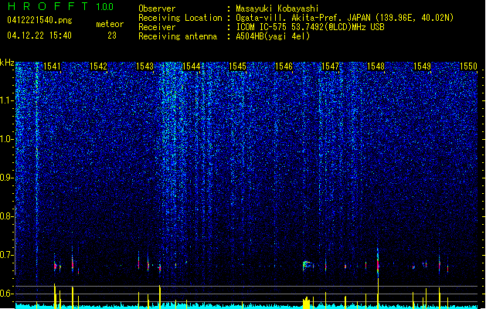Click the meteor count label
This screenshot has width=486, height=309.
pos(110,24)
